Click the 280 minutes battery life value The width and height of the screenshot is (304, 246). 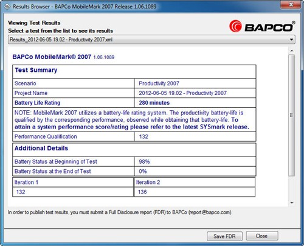[154, 103]
